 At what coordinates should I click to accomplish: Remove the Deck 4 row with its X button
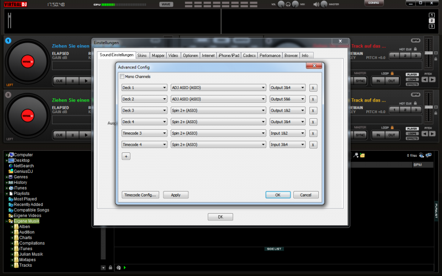point(313,122)
